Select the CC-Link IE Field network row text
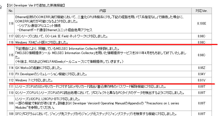This screenshot has width=221, height=116. 62,36
